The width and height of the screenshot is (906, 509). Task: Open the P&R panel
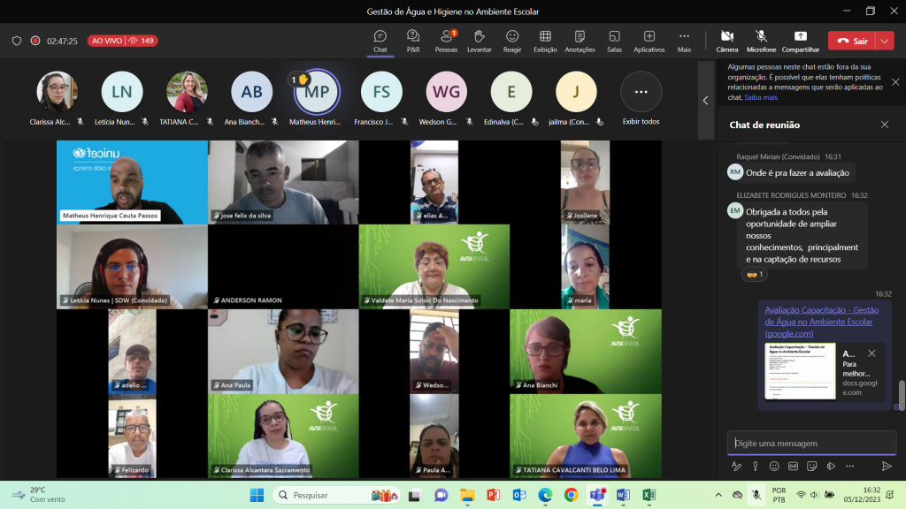(413, 41)
